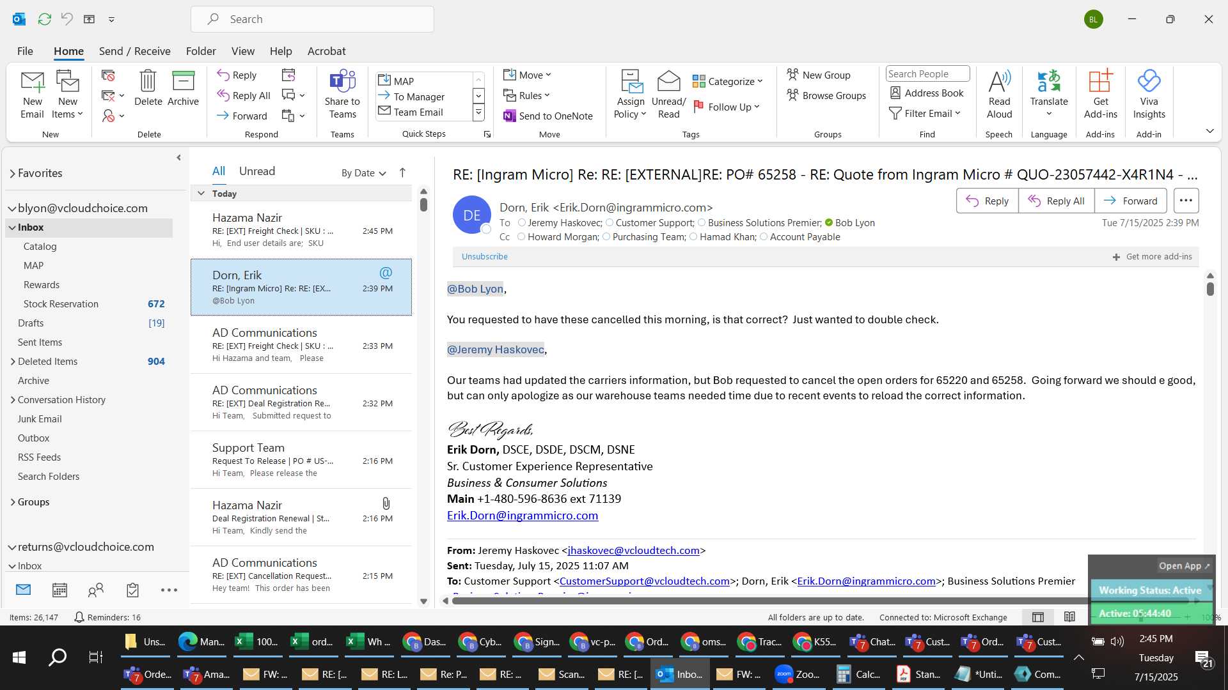1228x690 pixels.
Task: Open the Follow Up dropdown
Action: [727, 107]
